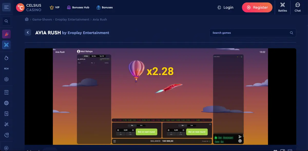The height and width of the screenshot is (151, 308).
Task: Select Auto mode in the right bet panel
Action: click(192, 125)
